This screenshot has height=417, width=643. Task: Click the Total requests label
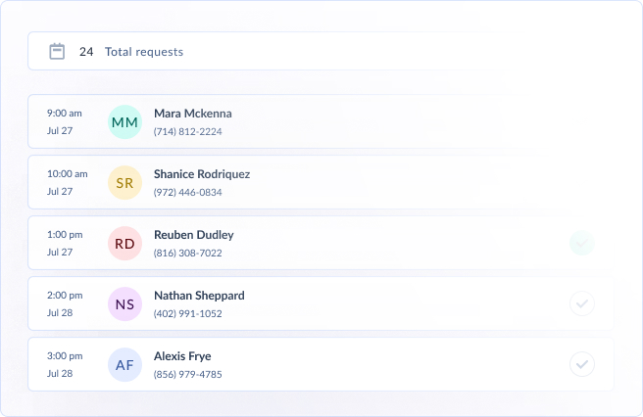coord(143,52)
